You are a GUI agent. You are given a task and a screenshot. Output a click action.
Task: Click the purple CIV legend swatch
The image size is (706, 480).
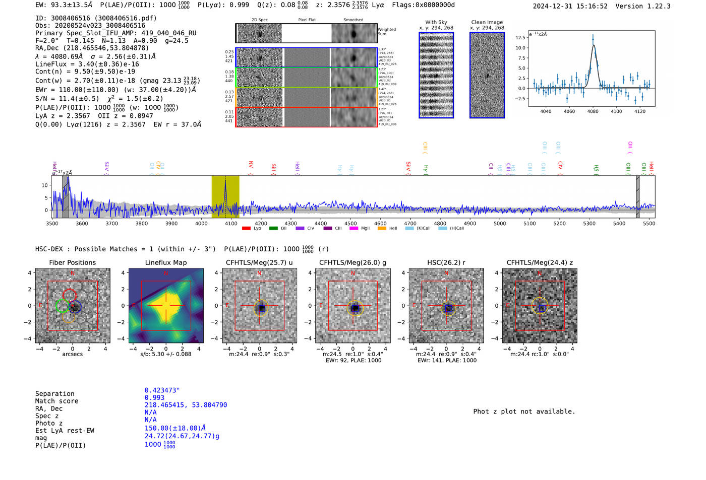tap(300, 228)
